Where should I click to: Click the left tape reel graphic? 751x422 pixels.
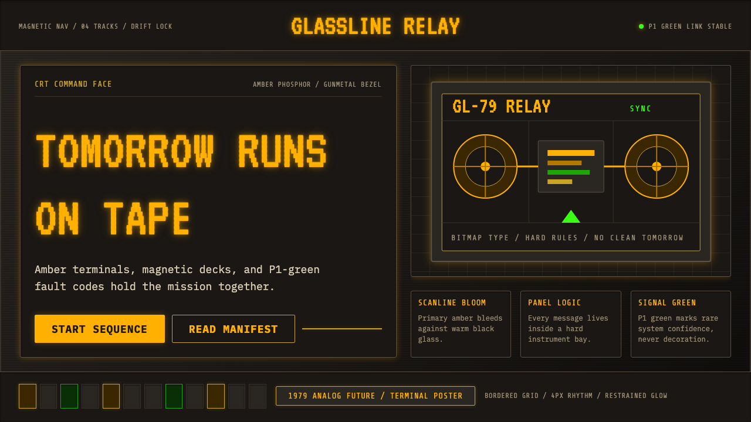pos(485,166)
